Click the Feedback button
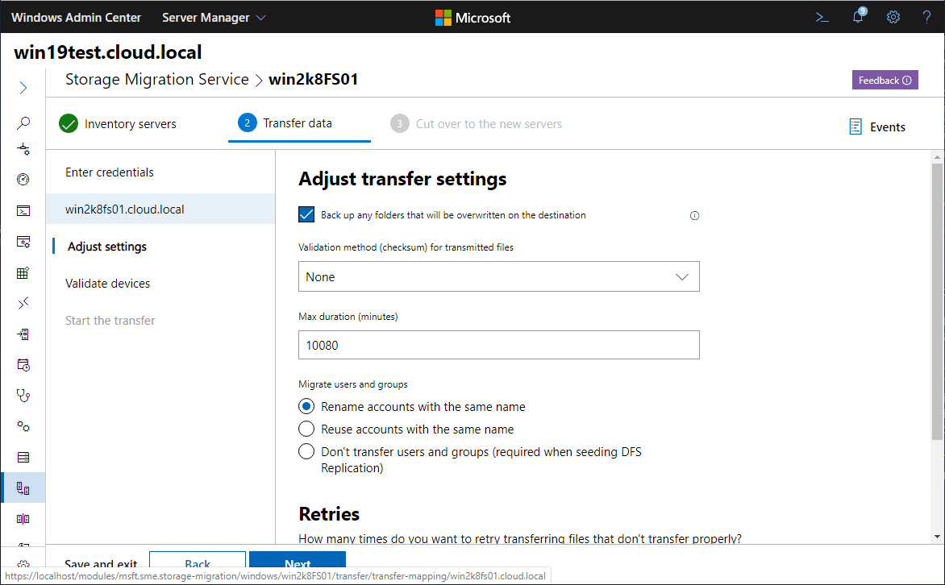Viewport: 945px width, 585px height. pos(885,80)
